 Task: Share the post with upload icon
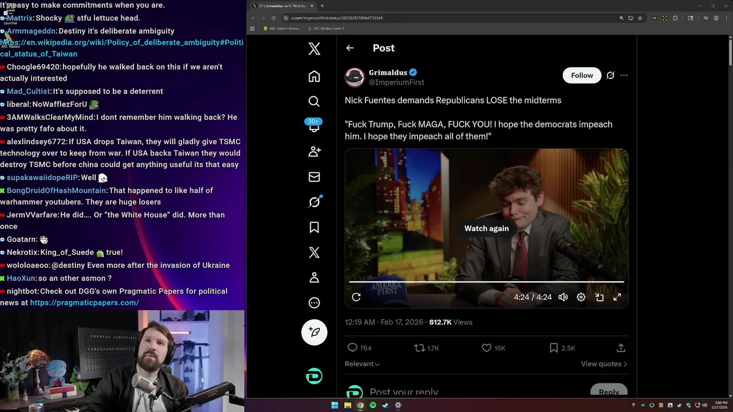[621, 348]
